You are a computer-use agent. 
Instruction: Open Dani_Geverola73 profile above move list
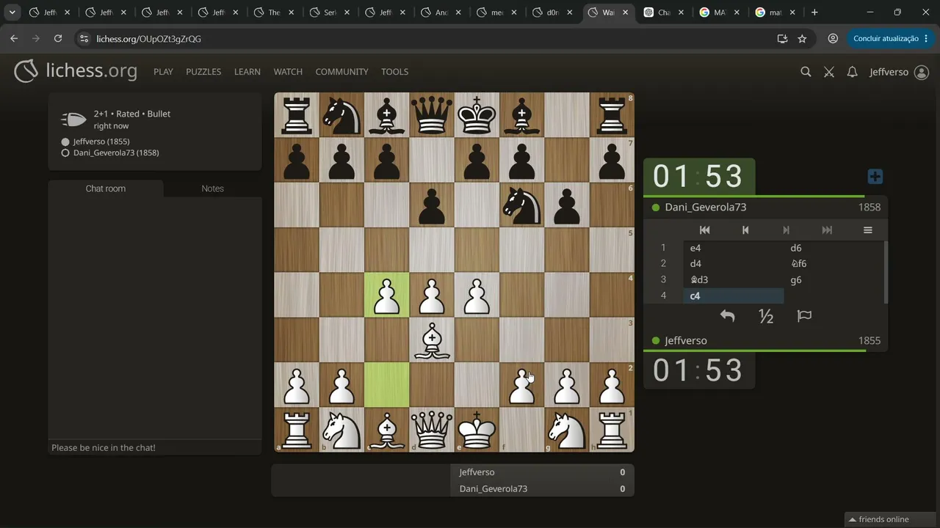(705, 208)
